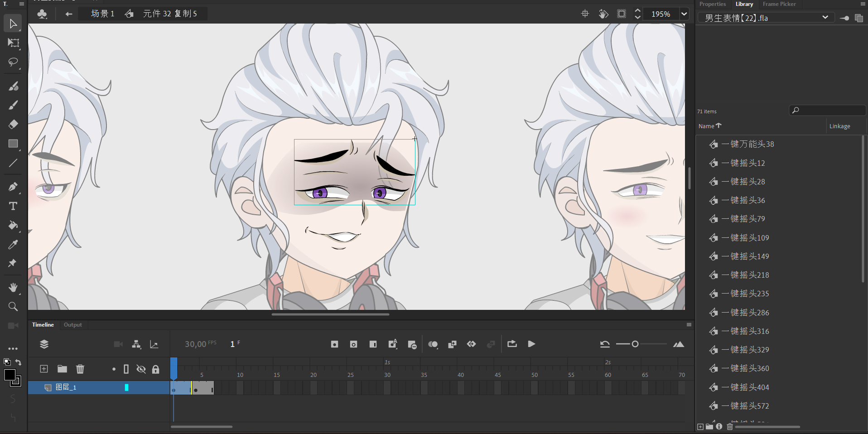Toggle show all layers as outlines
Screen dimensions: 868x434
click(x=126, y=369)
